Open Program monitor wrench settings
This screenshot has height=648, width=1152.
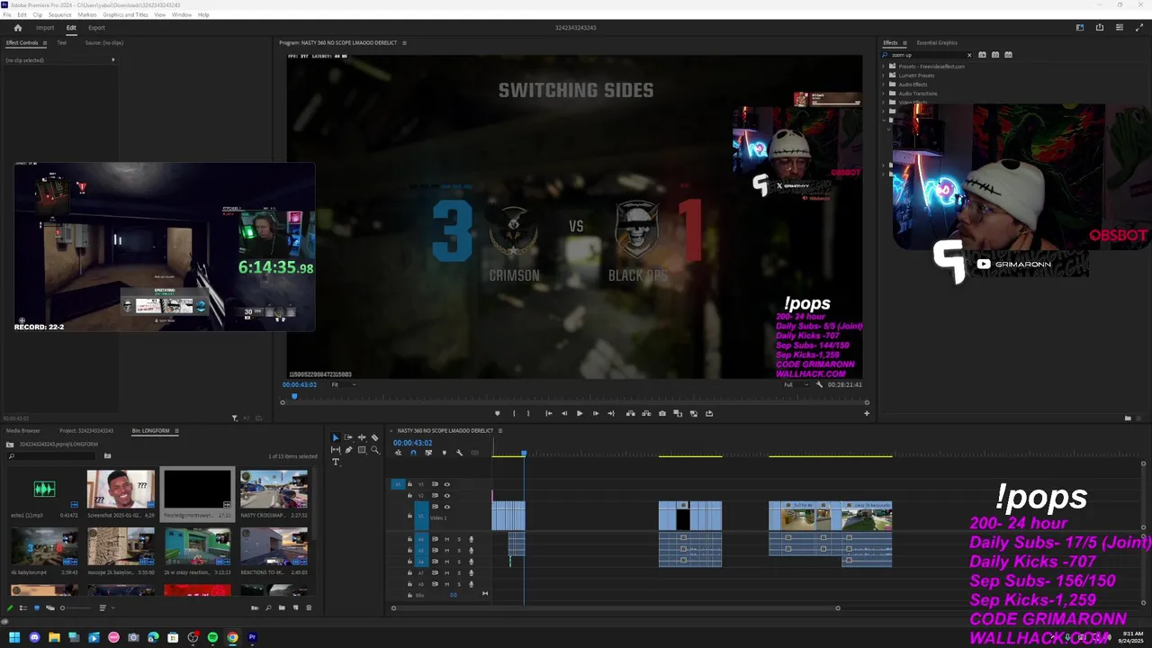pyautogui.click(x=819, y=384)
